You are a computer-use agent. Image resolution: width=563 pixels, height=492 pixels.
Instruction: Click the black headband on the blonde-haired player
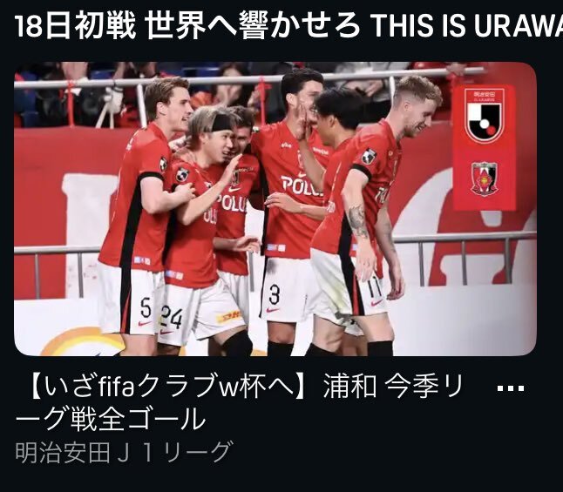pos(222,124)
